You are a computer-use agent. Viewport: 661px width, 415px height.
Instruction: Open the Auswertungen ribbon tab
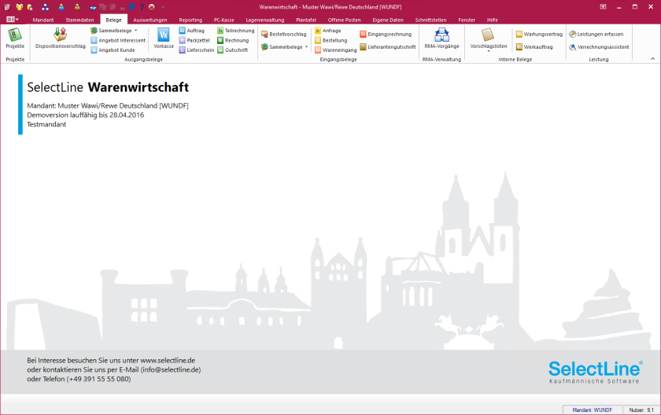coord(150,20)
